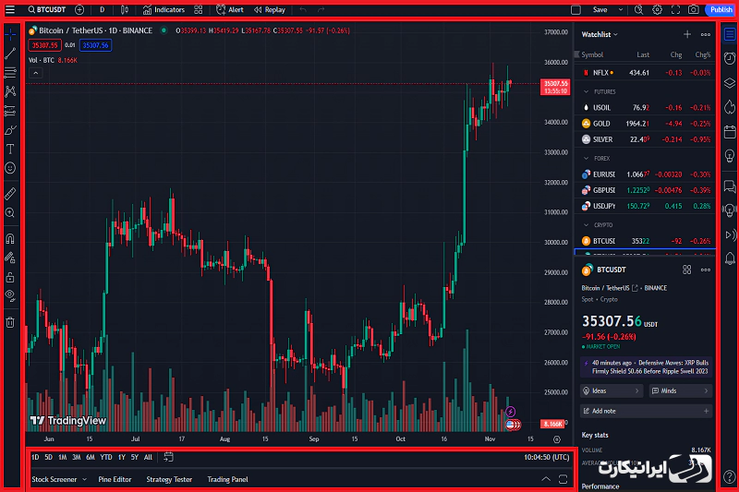
Task: Click the 10:04:50 (UTC) timezone clock
Action: (x=546, y=457)
